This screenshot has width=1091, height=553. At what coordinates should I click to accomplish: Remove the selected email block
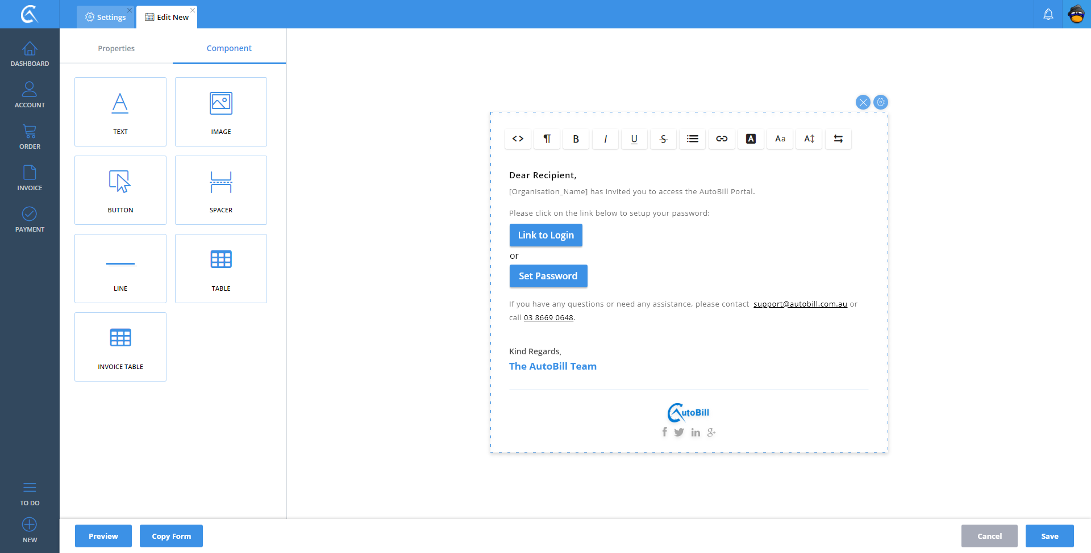863,102
